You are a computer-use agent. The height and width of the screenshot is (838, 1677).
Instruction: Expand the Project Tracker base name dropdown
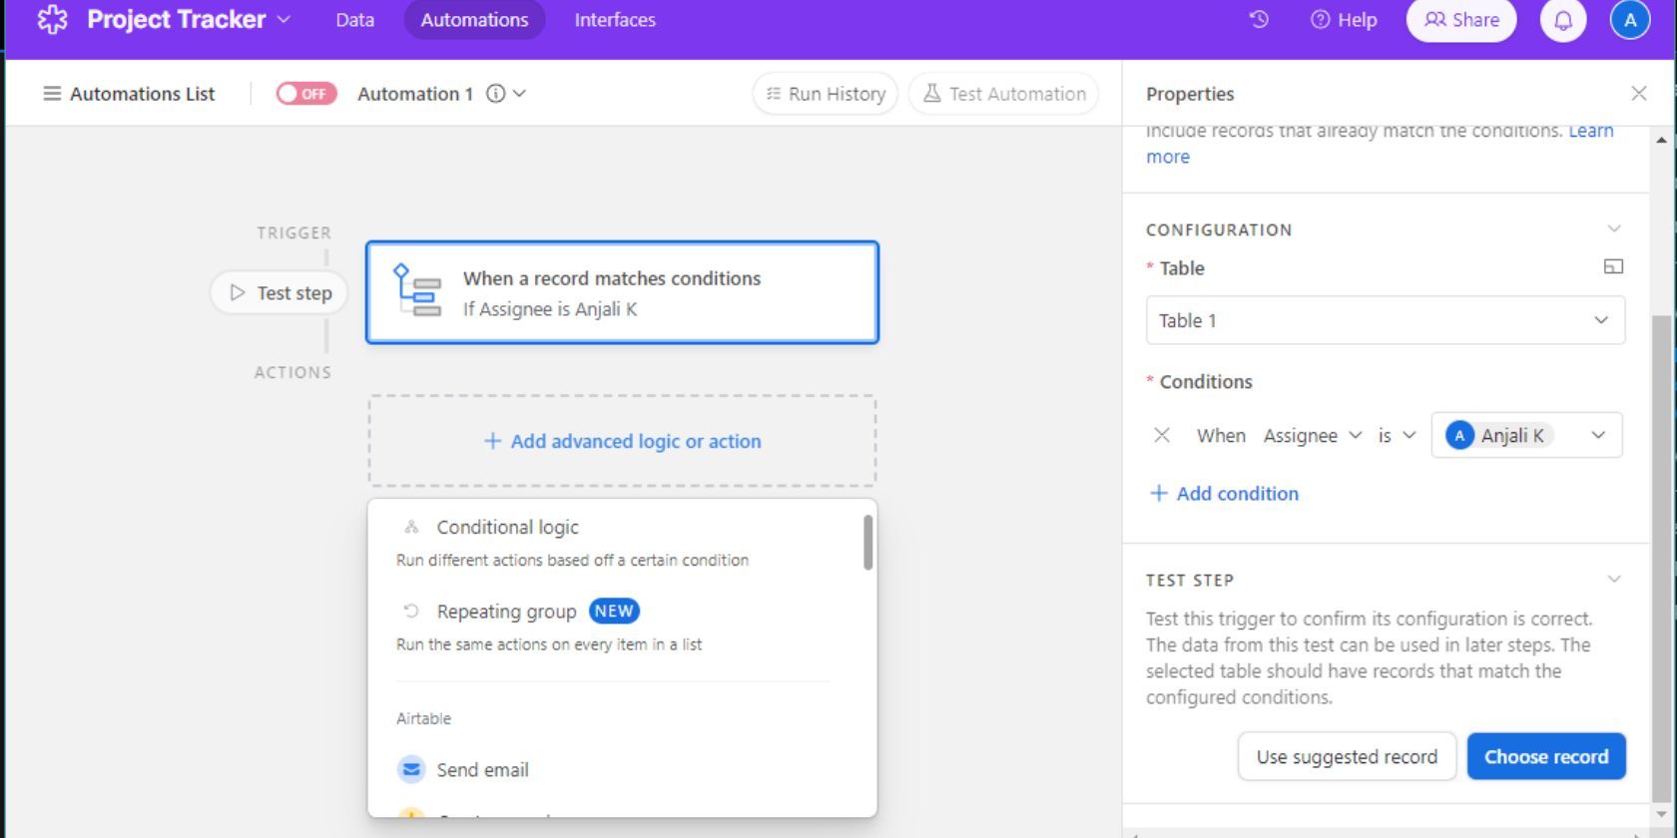coord(283,19)
